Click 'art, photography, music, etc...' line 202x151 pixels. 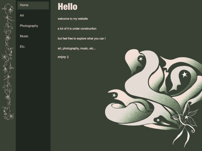(x=77, y=48)
